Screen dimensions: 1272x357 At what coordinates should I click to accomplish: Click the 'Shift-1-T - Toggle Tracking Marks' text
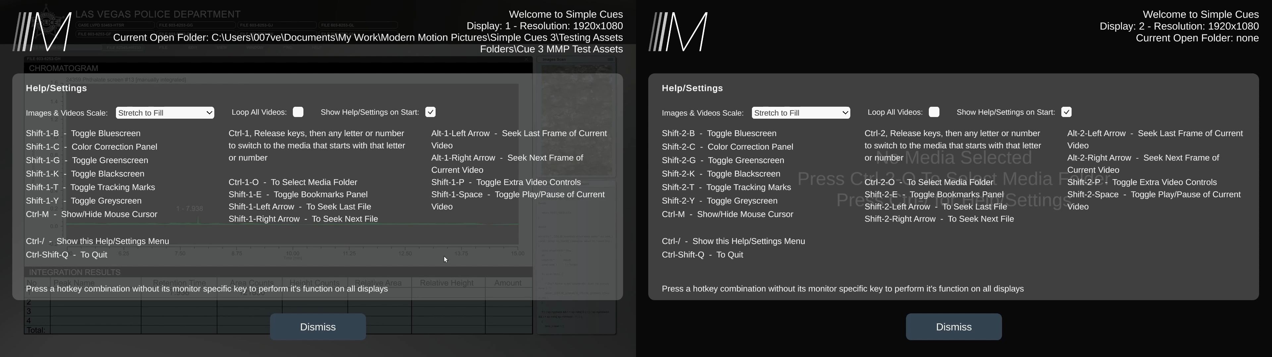point(91,187)
